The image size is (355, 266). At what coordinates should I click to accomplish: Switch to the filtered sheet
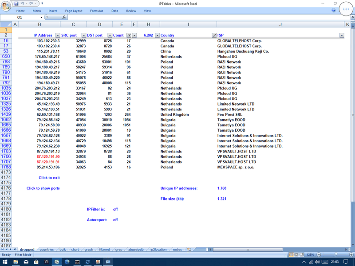coord(104,250)
